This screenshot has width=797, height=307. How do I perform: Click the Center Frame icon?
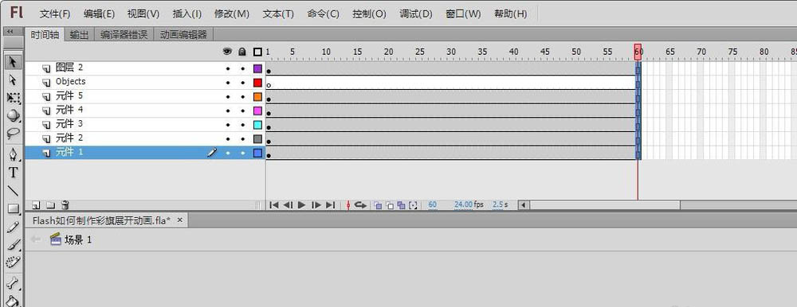tap(348, 205)
